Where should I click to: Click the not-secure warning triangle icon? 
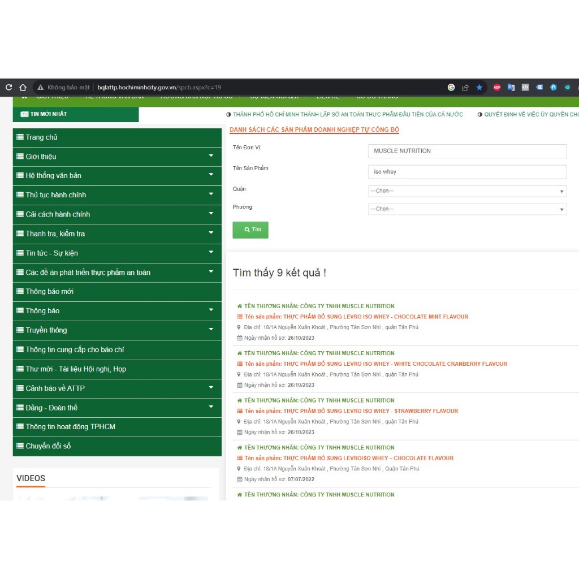click(41, 88)
